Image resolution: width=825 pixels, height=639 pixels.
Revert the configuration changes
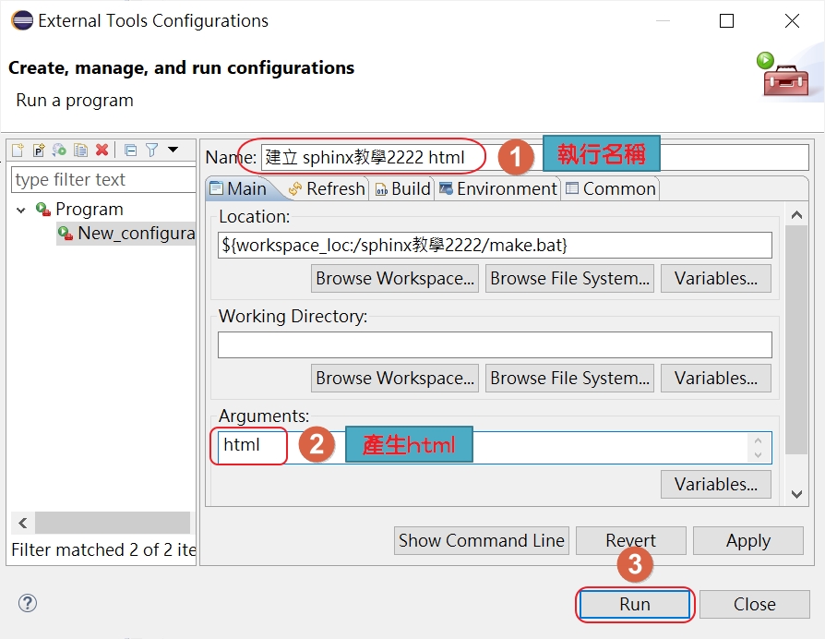[631, 540]
